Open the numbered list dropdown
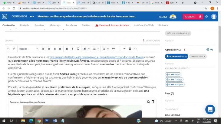This screenshot has width=221, height=124. pos(105,49)
